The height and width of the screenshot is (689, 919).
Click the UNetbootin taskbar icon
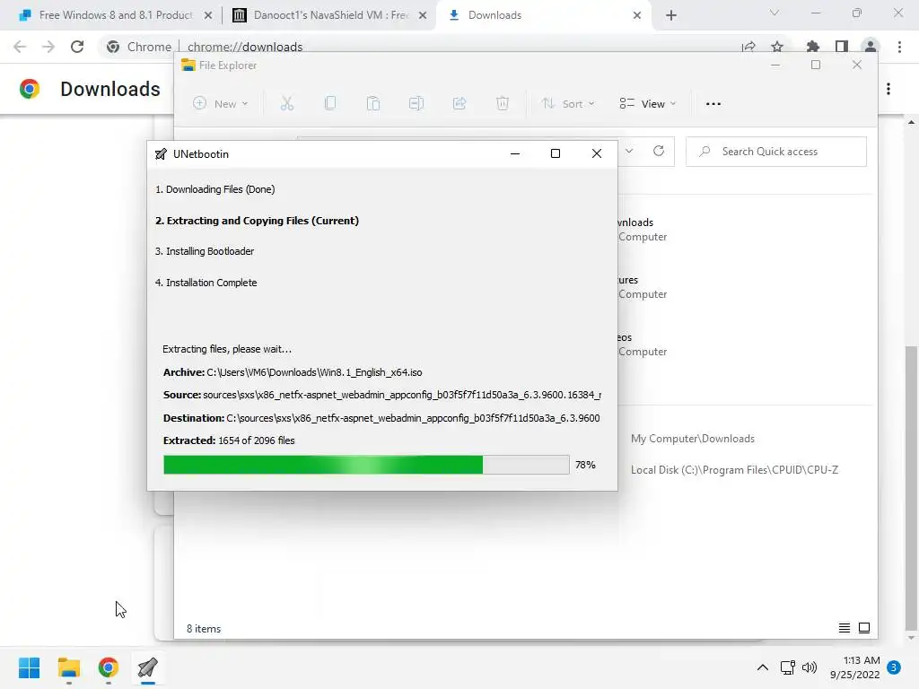[148, 667]
